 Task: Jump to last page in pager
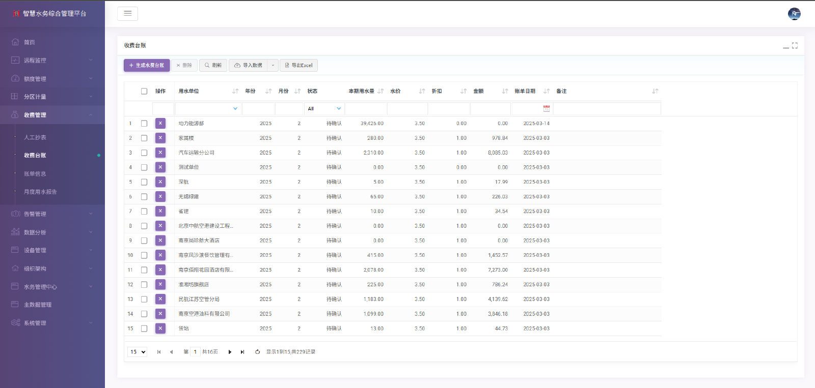pyautogui.click(x=242, y=352)
